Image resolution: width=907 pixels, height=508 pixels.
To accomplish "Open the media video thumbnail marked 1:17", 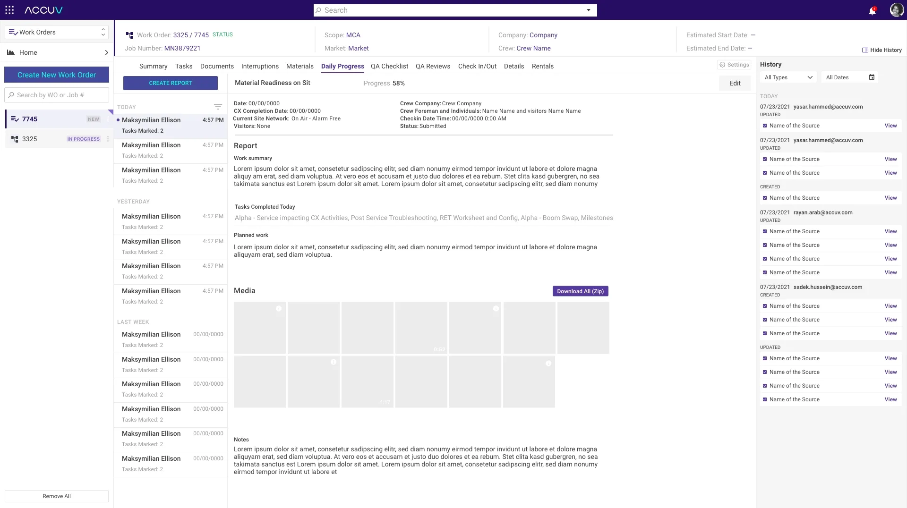I will coord(368,382).
